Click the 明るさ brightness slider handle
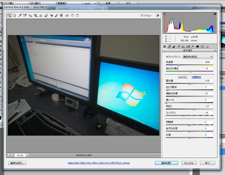This screenshot has width=225, height=175. tap(194, 109)
